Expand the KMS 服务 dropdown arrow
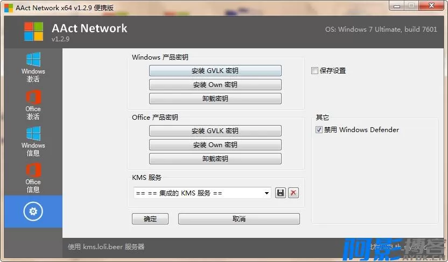The image size is (448, 262). click(x=267, y=193)
